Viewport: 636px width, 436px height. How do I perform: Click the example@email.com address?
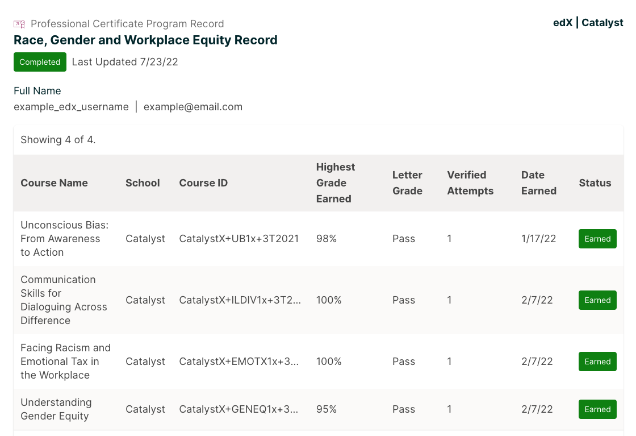point(193,107)
